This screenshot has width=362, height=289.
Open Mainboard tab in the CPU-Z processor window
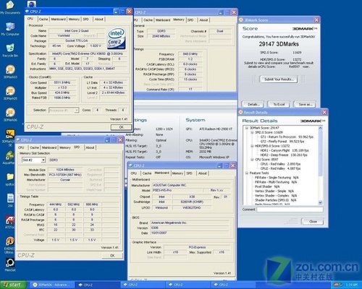pyautogui.click(x=58, y=20)
